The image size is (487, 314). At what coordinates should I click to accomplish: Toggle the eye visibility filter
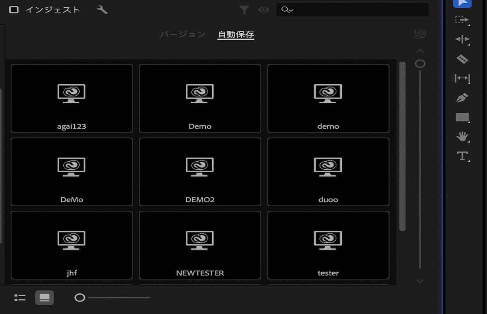pos(263,10)
